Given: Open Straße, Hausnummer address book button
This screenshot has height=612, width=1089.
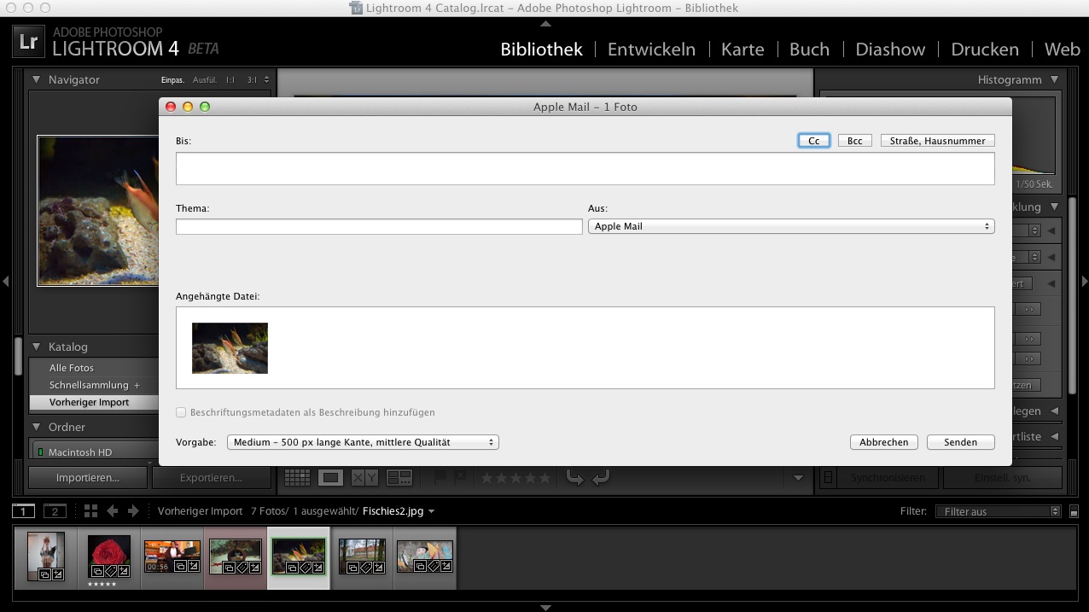Looking at the screenshot, I should tap(938, 141).
